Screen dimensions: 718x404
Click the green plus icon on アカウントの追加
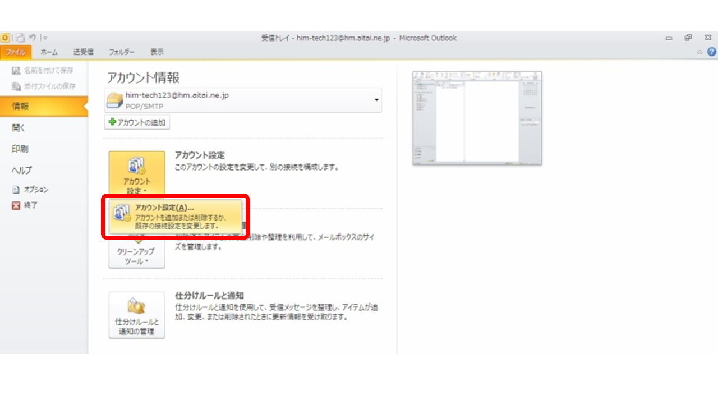click(x=112, y=123)
